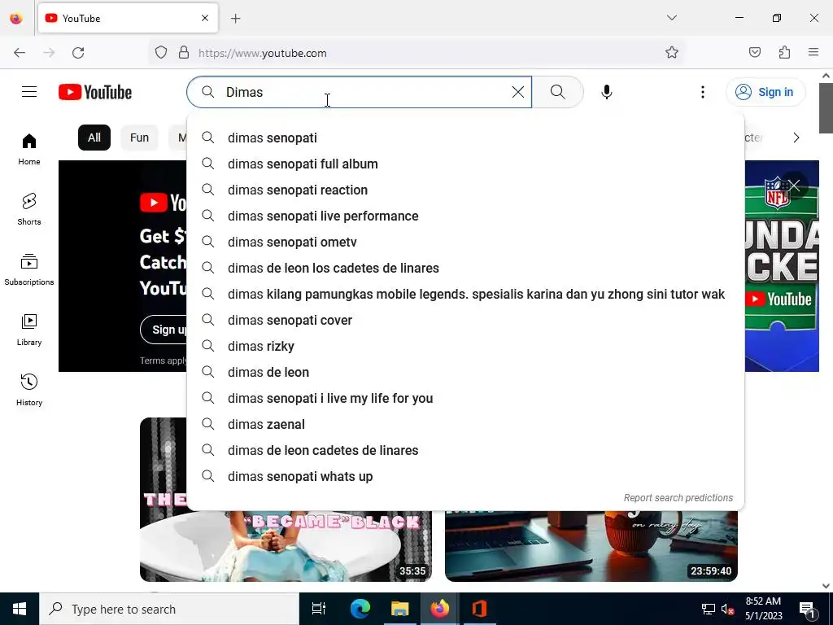
Task: Open the three-dot settings menu
Action: tap(702, 92)
